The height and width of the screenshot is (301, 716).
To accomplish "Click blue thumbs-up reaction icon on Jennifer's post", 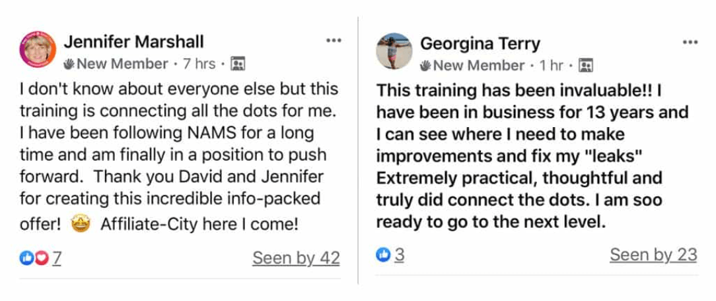I will click(x=26, y=258).
